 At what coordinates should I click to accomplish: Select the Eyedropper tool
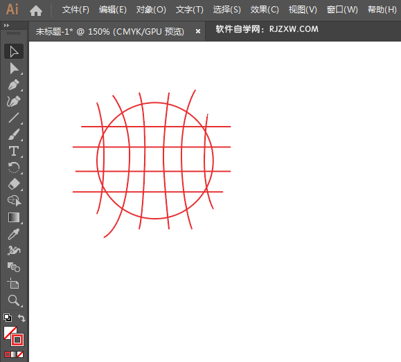14,234
